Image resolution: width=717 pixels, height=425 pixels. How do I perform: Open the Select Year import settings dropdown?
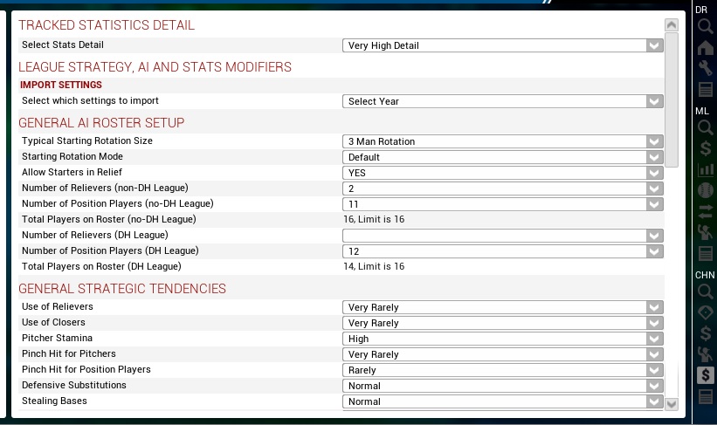click(502, 101)
